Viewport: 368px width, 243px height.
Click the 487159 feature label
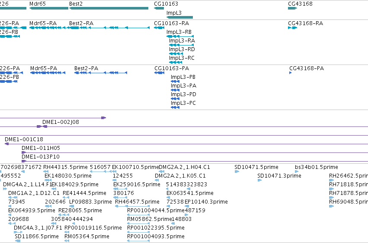pyautogui.click(x=195, y=211)
